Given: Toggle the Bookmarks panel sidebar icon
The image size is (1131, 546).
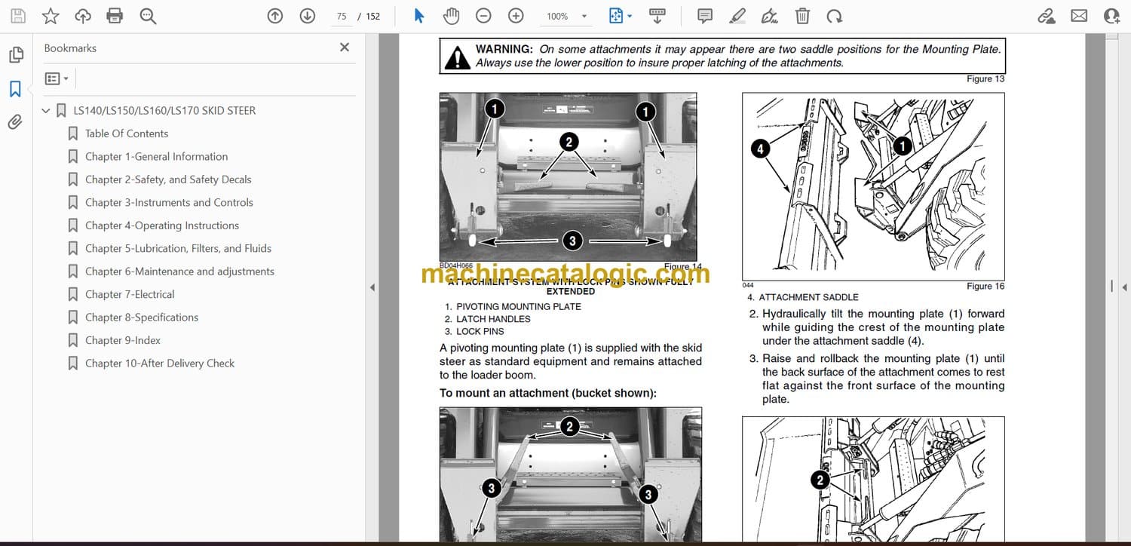Looking at the screenshot, I should [x=15, y=89].
